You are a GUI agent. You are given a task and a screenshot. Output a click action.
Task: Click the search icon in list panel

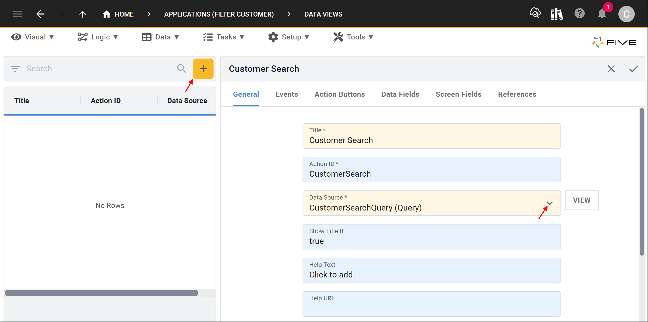coord(182,69)
